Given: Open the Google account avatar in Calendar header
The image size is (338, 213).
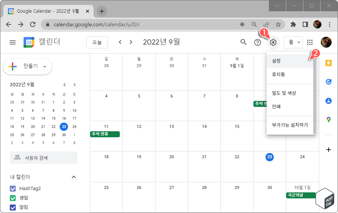Looking at the screenshot, I should coord(326,42).
